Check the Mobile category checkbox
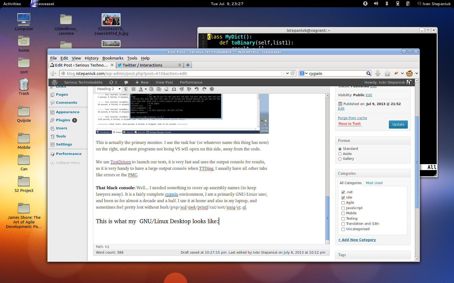 click(343, 213)
